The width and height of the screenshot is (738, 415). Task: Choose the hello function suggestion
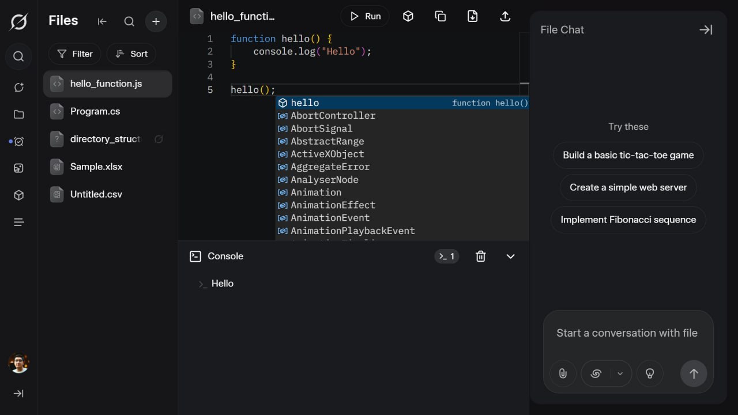click(x=305, y=103)
